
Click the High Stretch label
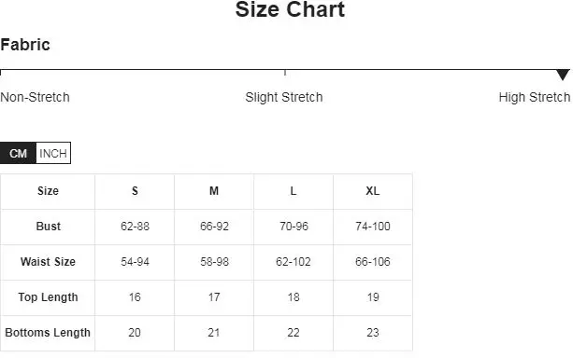click(x=535, y=97)
